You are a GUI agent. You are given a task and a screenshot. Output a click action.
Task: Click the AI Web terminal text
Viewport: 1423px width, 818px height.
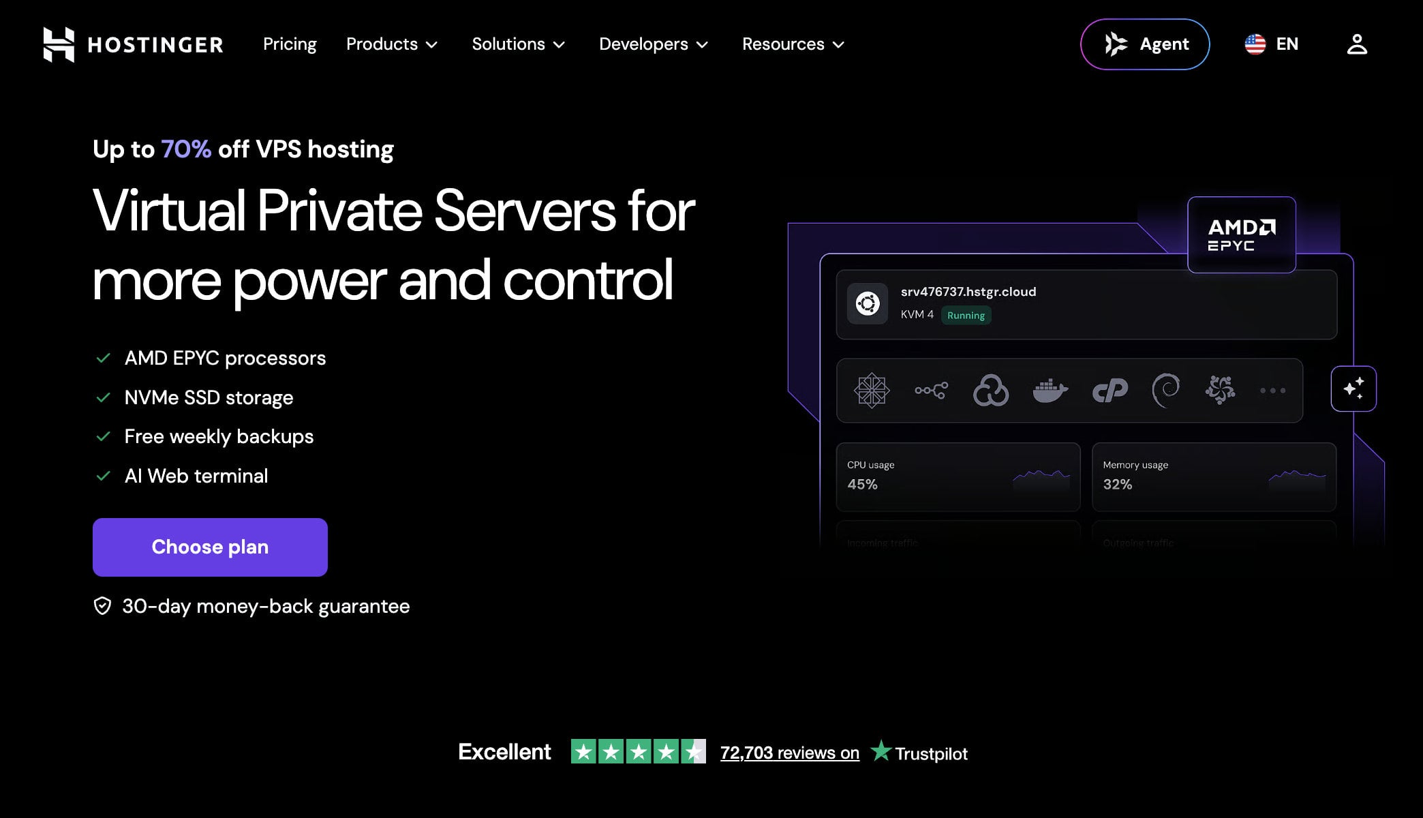[196, 476]
